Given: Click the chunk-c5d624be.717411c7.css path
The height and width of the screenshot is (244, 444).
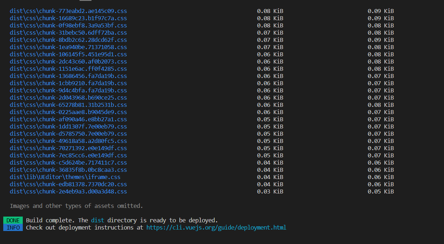Looking at the screenshot, I should (68, 163).
